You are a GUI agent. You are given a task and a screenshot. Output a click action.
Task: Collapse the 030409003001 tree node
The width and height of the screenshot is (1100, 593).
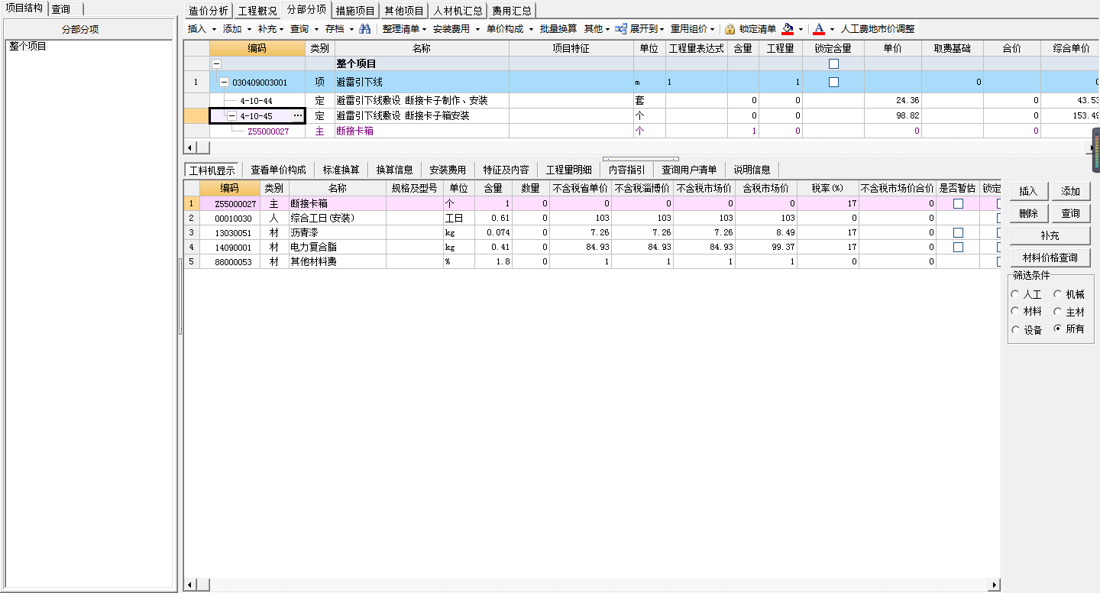[224, 83]
